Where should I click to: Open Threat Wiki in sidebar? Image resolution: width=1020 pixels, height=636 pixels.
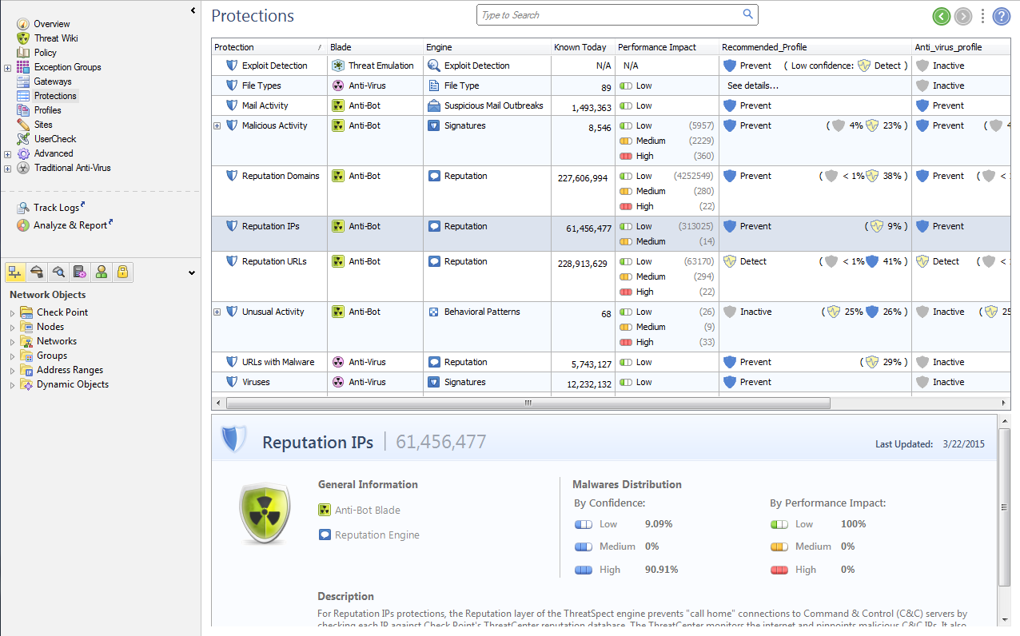coord(55,38)
